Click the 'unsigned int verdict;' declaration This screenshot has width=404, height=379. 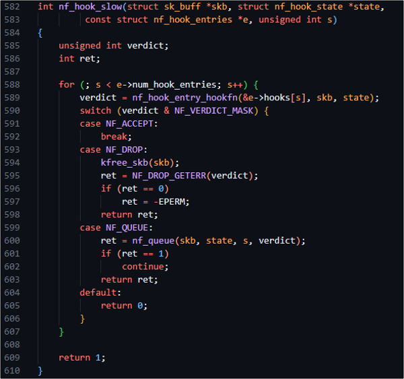114,46
